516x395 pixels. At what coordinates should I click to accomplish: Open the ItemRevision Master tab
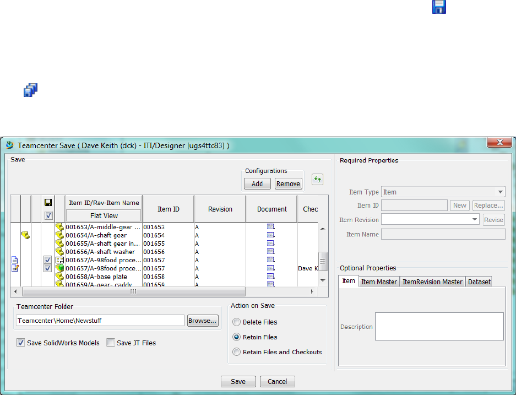432,282
